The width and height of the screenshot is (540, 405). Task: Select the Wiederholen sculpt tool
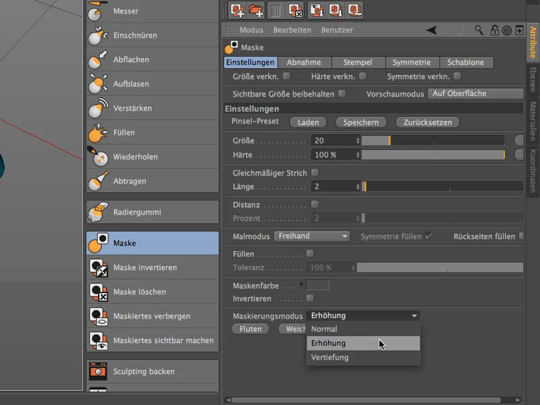pyautogui.click(x=153, y=157)
